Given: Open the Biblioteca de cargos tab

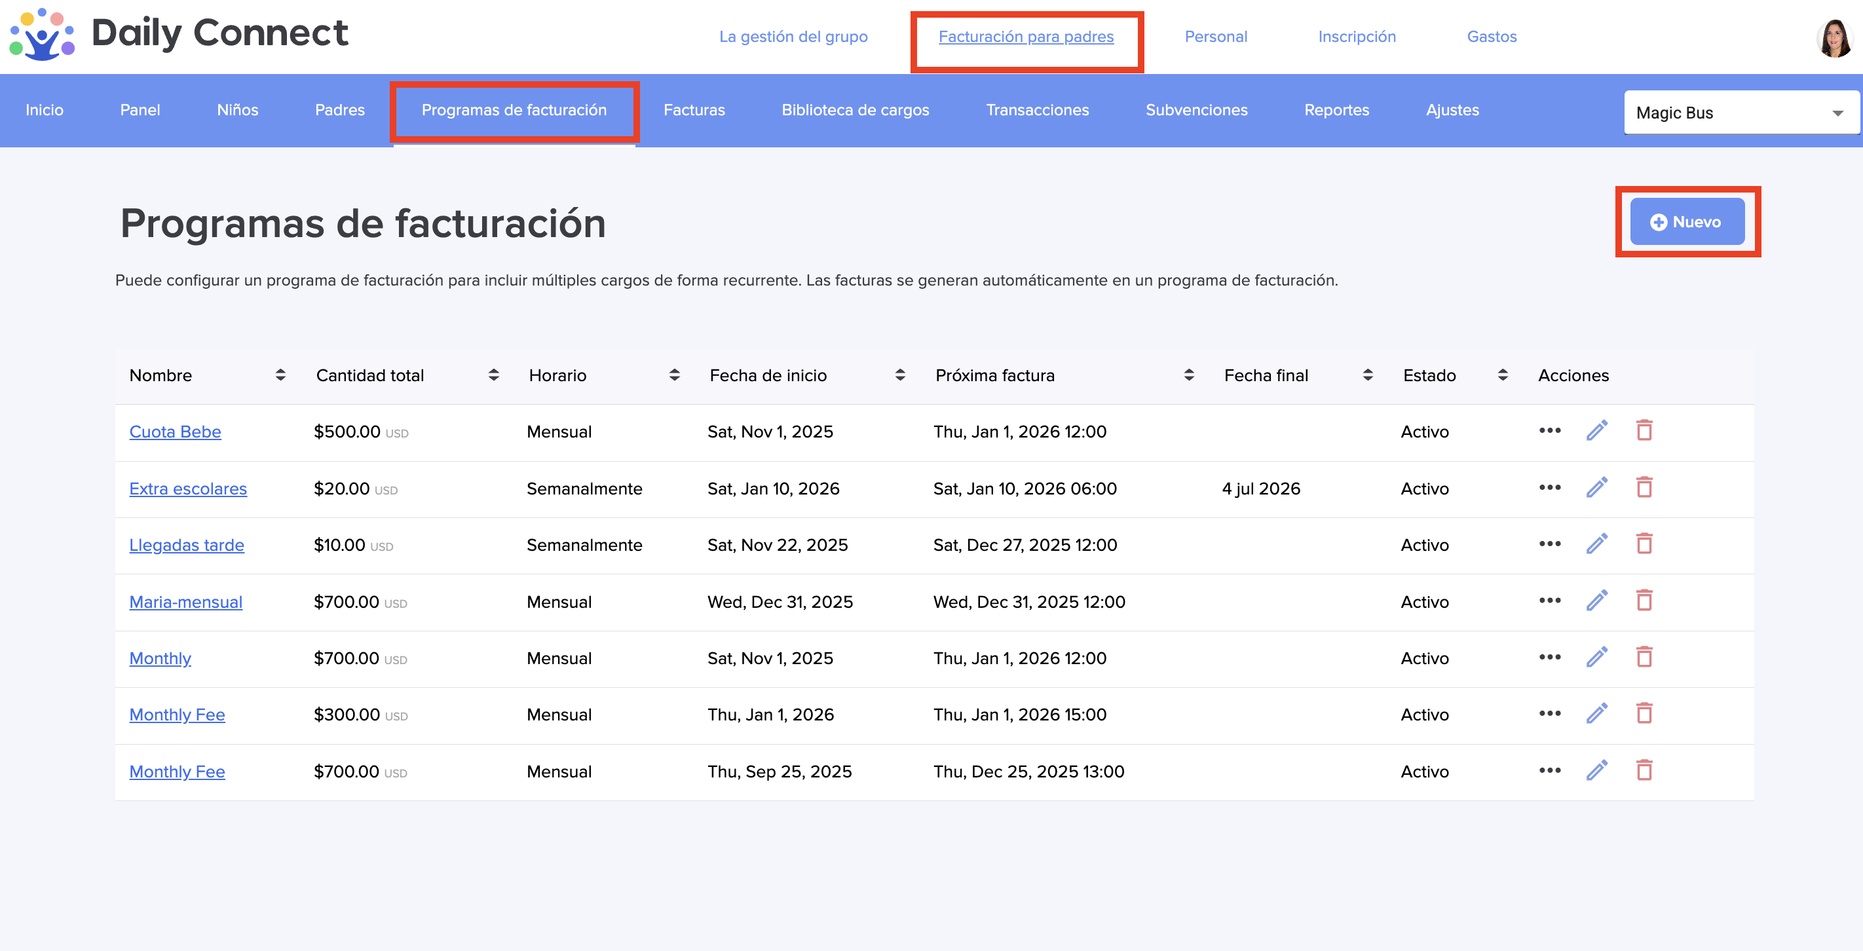Looking at the screenshot, I should coord(855,110).
